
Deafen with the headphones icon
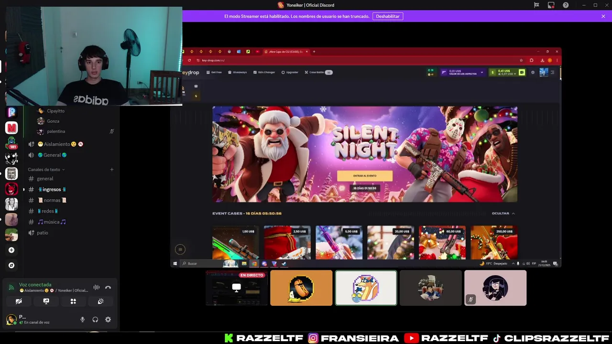point(95,320)
